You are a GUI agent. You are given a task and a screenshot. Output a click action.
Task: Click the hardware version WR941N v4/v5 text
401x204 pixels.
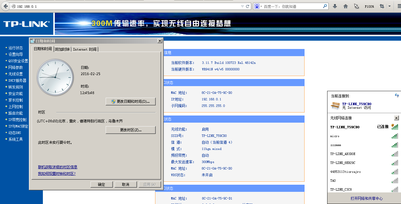point(221,69)
